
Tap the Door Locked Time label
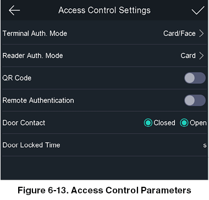click(x=31, y=145)
